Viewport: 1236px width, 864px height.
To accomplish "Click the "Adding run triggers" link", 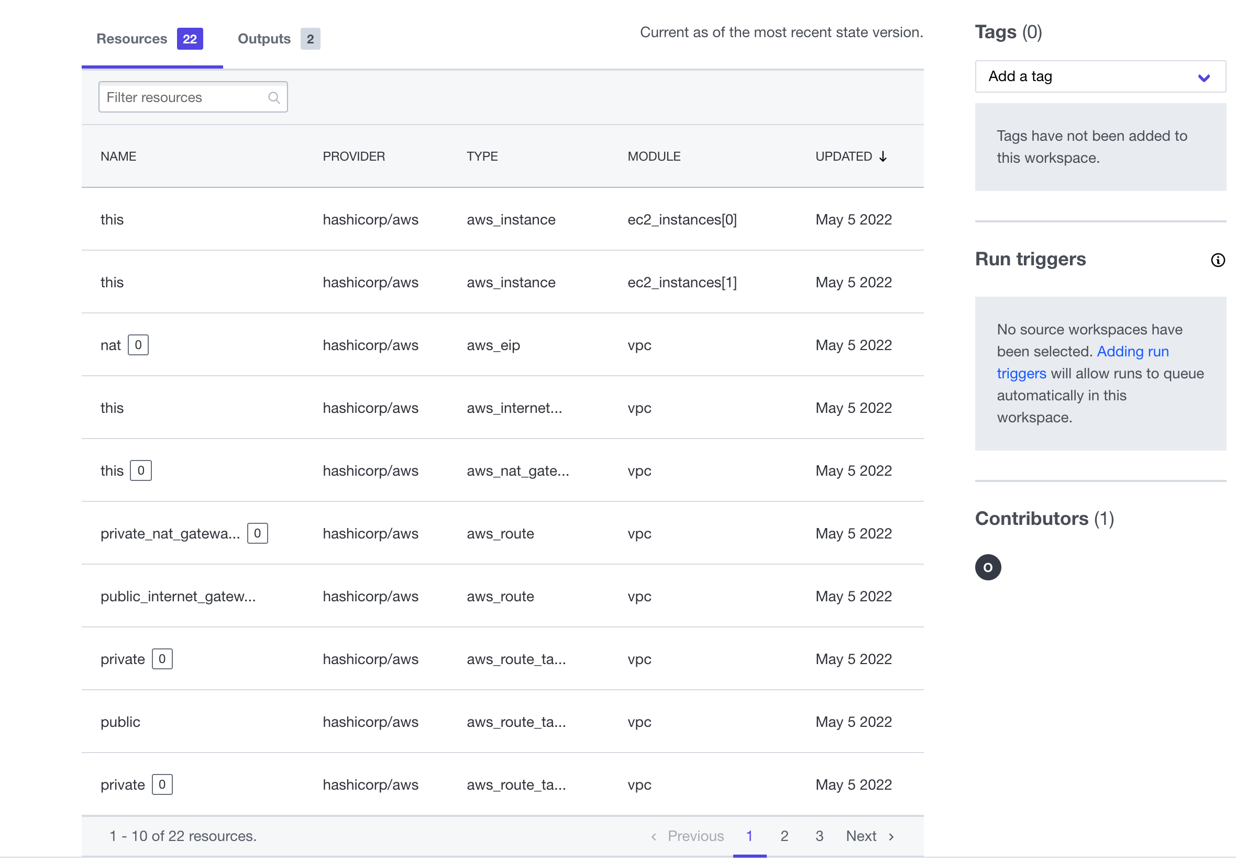I will [x=1133, y=351].
